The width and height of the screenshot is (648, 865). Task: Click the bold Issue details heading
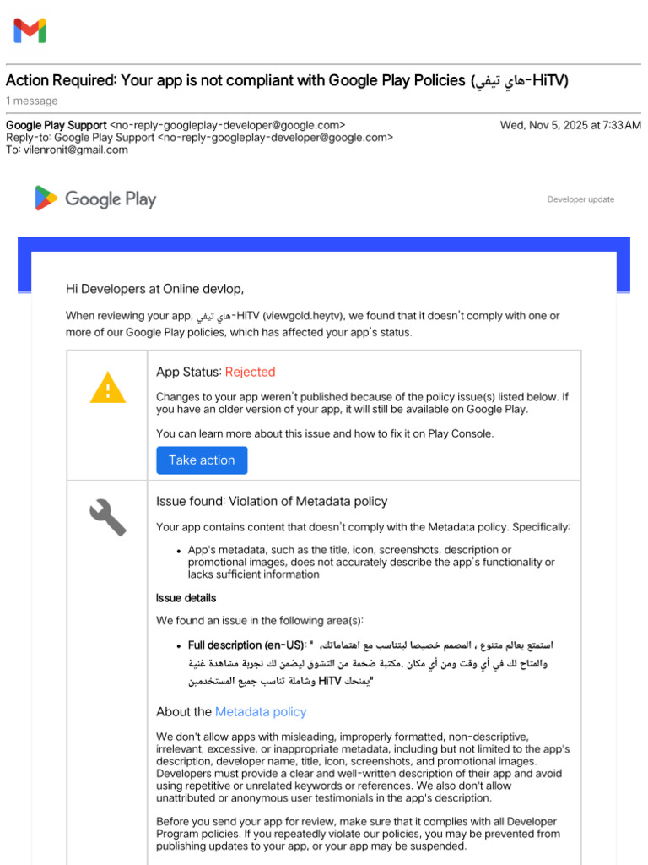pyautogui.click(x=186, y=598)
